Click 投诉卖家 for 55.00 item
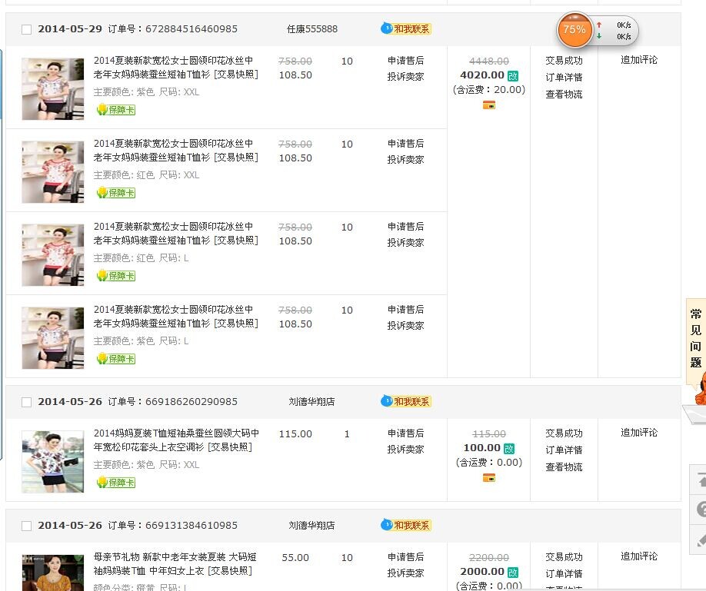 tap(405, 573)
